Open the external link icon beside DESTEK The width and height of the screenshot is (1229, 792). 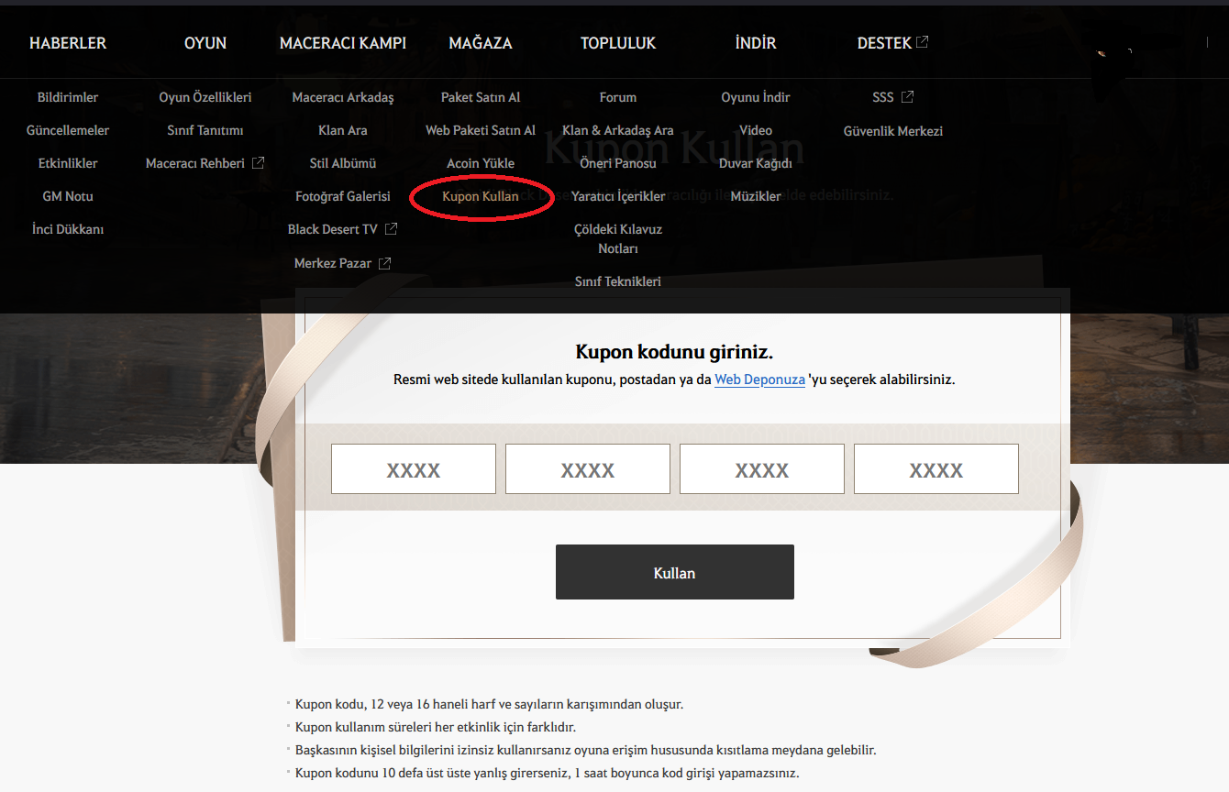924,41
